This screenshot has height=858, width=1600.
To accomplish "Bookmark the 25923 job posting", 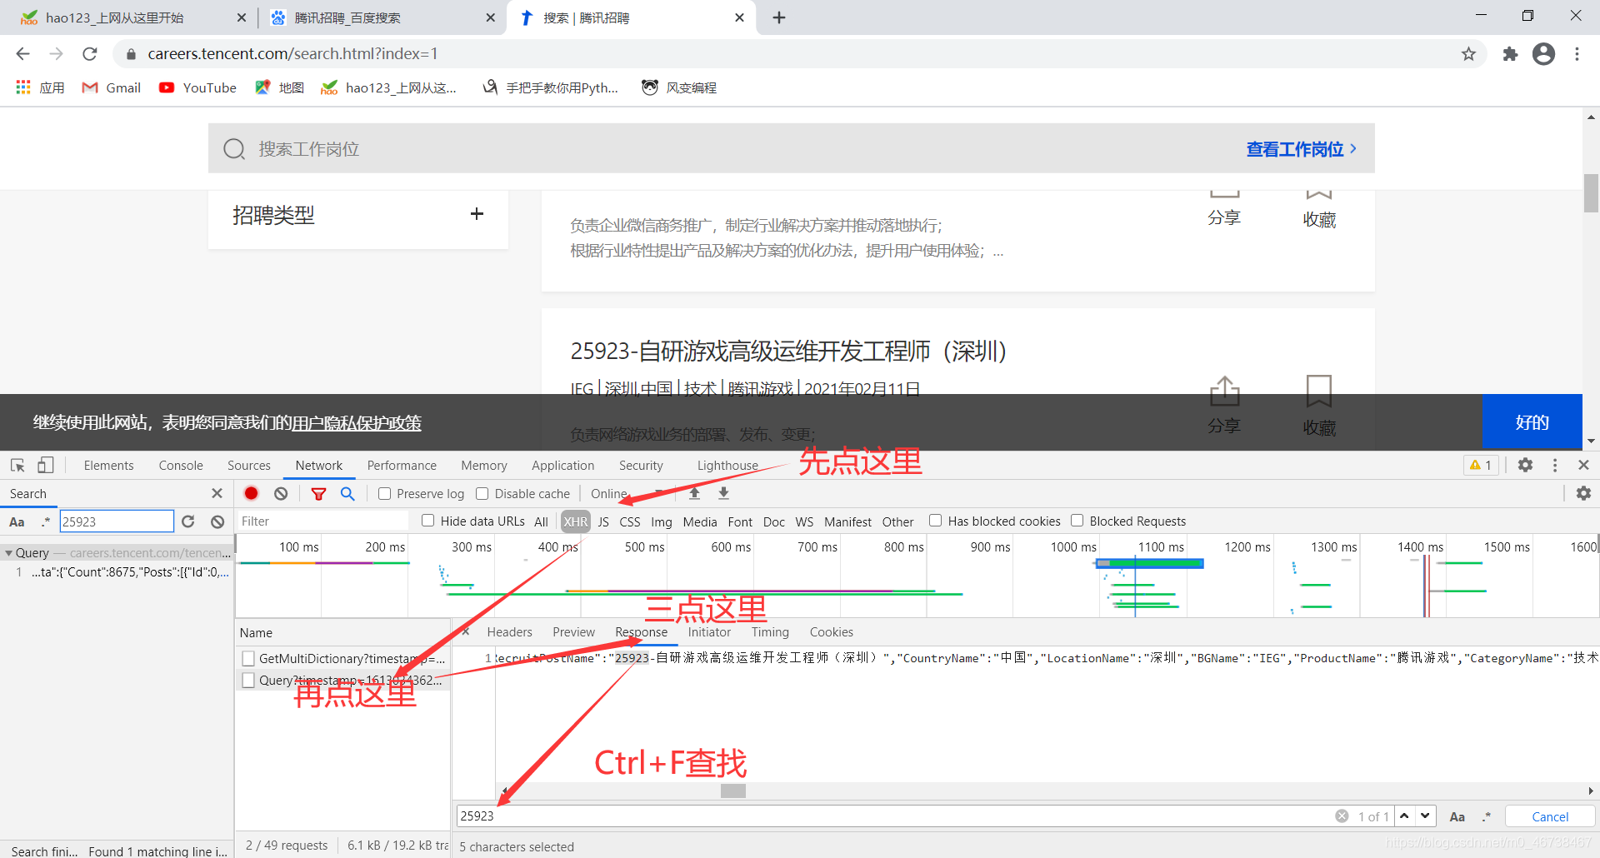I will [1319, 406].
